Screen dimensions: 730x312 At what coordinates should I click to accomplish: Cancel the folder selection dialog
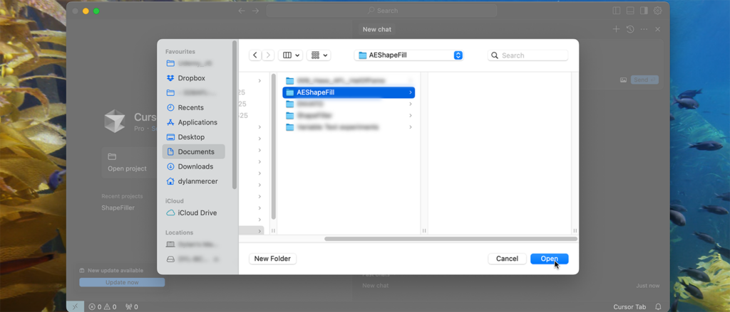[507, 259]
